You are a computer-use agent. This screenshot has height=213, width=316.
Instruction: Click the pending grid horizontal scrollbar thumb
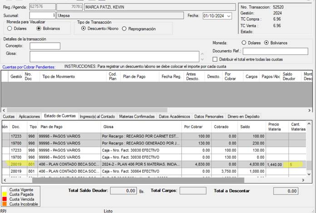(x=87, y=110)
